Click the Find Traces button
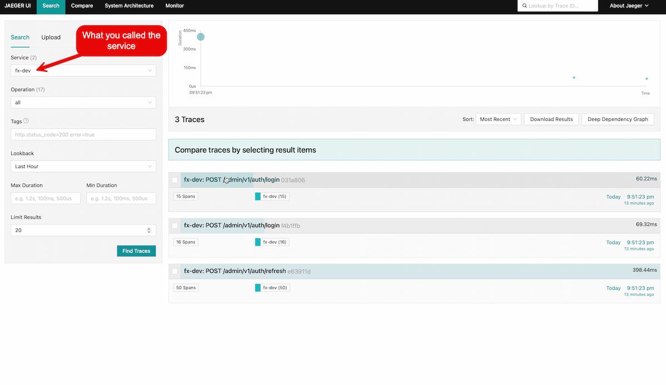Viewport: 666px width, 385px height. pyautogui.click(x=136, y=251)
